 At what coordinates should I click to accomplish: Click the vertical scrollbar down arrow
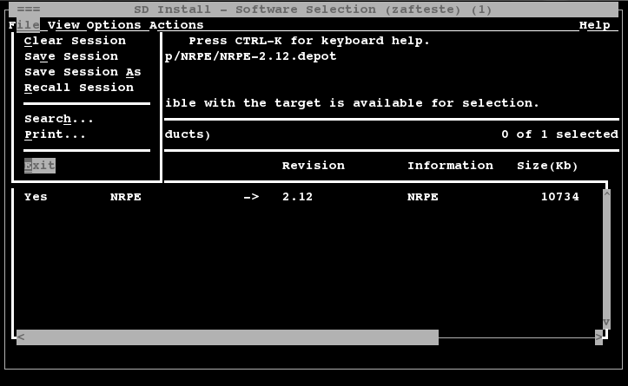605,323
